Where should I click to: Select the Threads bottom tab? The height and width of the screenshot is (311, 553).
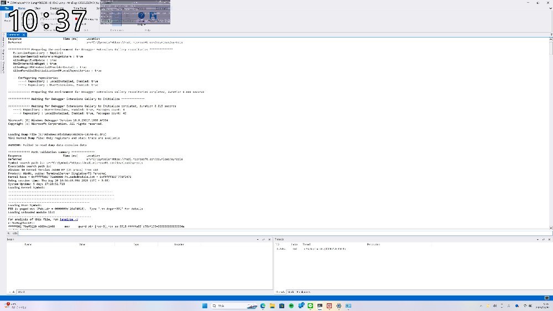pyautogui.click(x=280, y=292)
